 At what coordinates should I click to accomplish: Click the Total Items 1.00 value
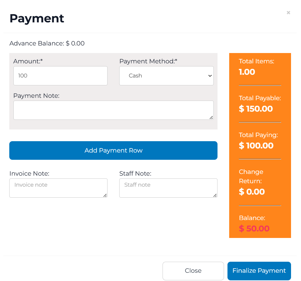(247, 72)
